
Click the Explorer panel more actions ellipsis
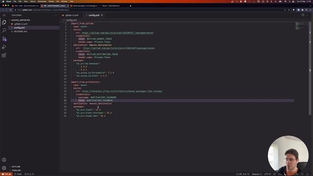(x=55, y=15)
